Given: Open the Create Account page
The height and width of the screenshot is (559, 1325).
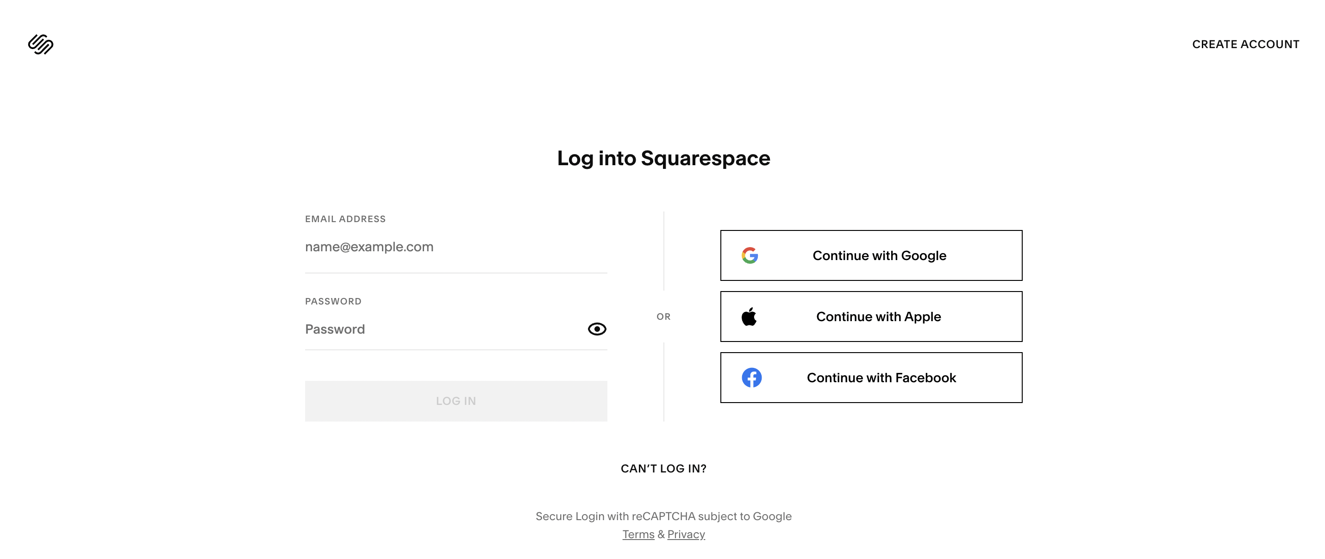Looking at the screenshot, I should click(x=1245, y=44).
